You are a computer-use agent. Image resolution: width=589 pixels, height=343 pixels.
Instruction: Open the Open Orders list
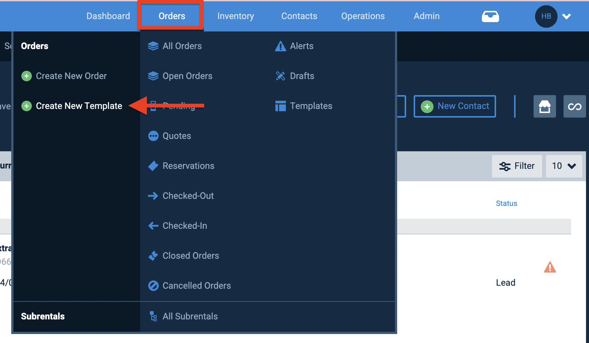coord(187,76)
